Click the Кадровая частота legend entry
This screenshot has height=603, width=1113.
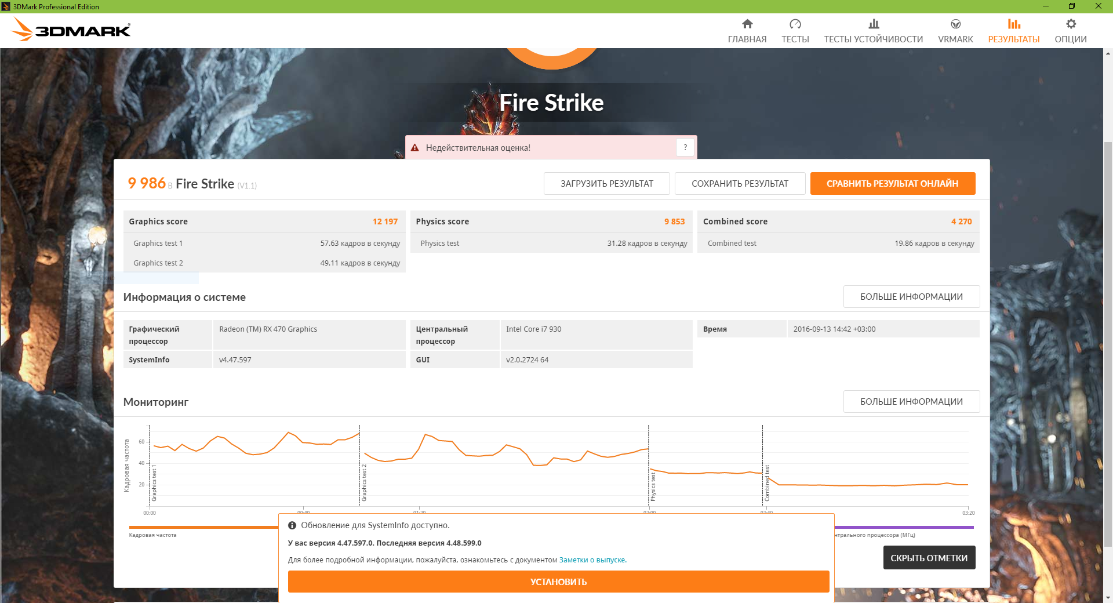coord(152,535)
